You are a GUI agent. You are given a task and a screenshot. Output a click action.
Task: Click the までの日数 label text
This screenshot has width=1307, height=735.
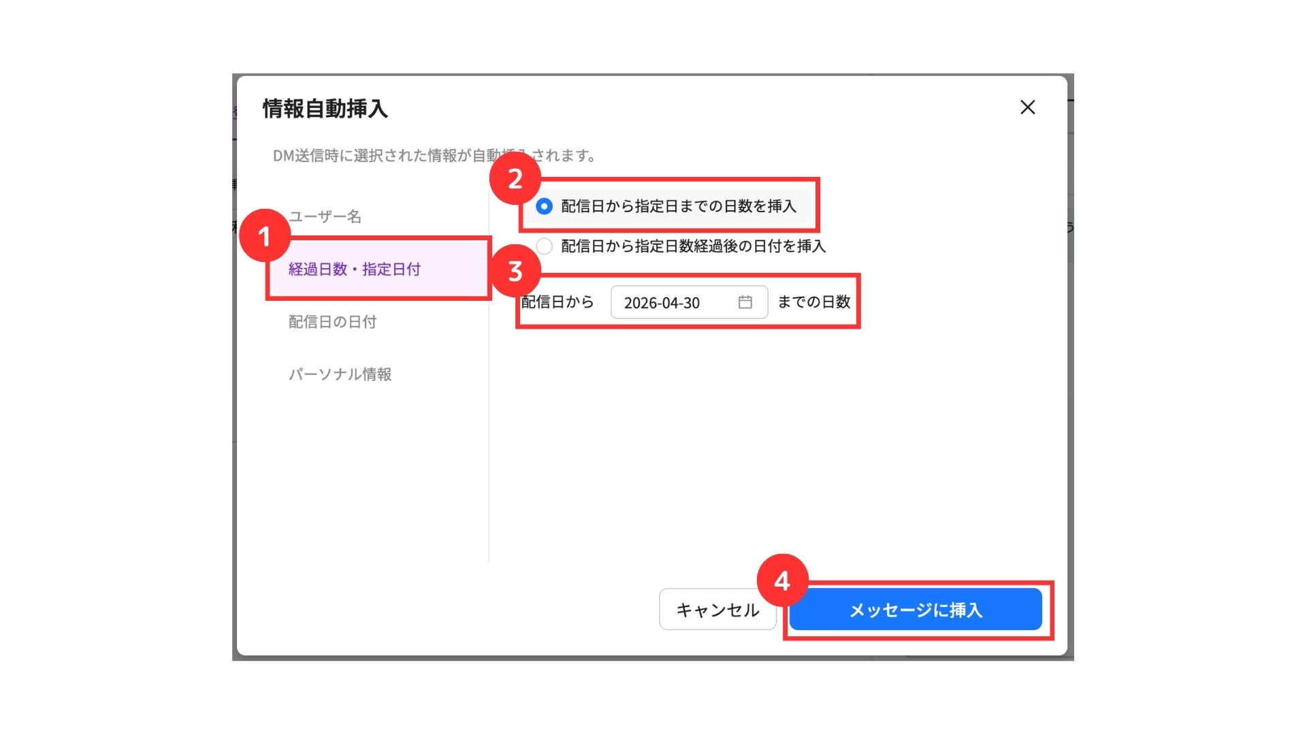pyautogui.click(x=813, y=302)
